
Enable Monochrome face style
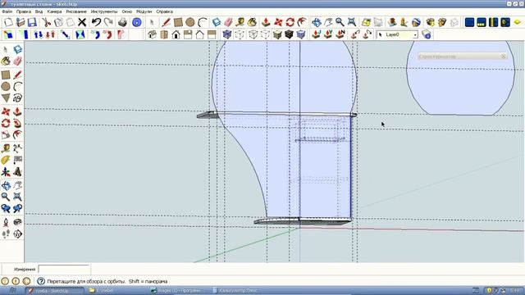click(301, 34)
